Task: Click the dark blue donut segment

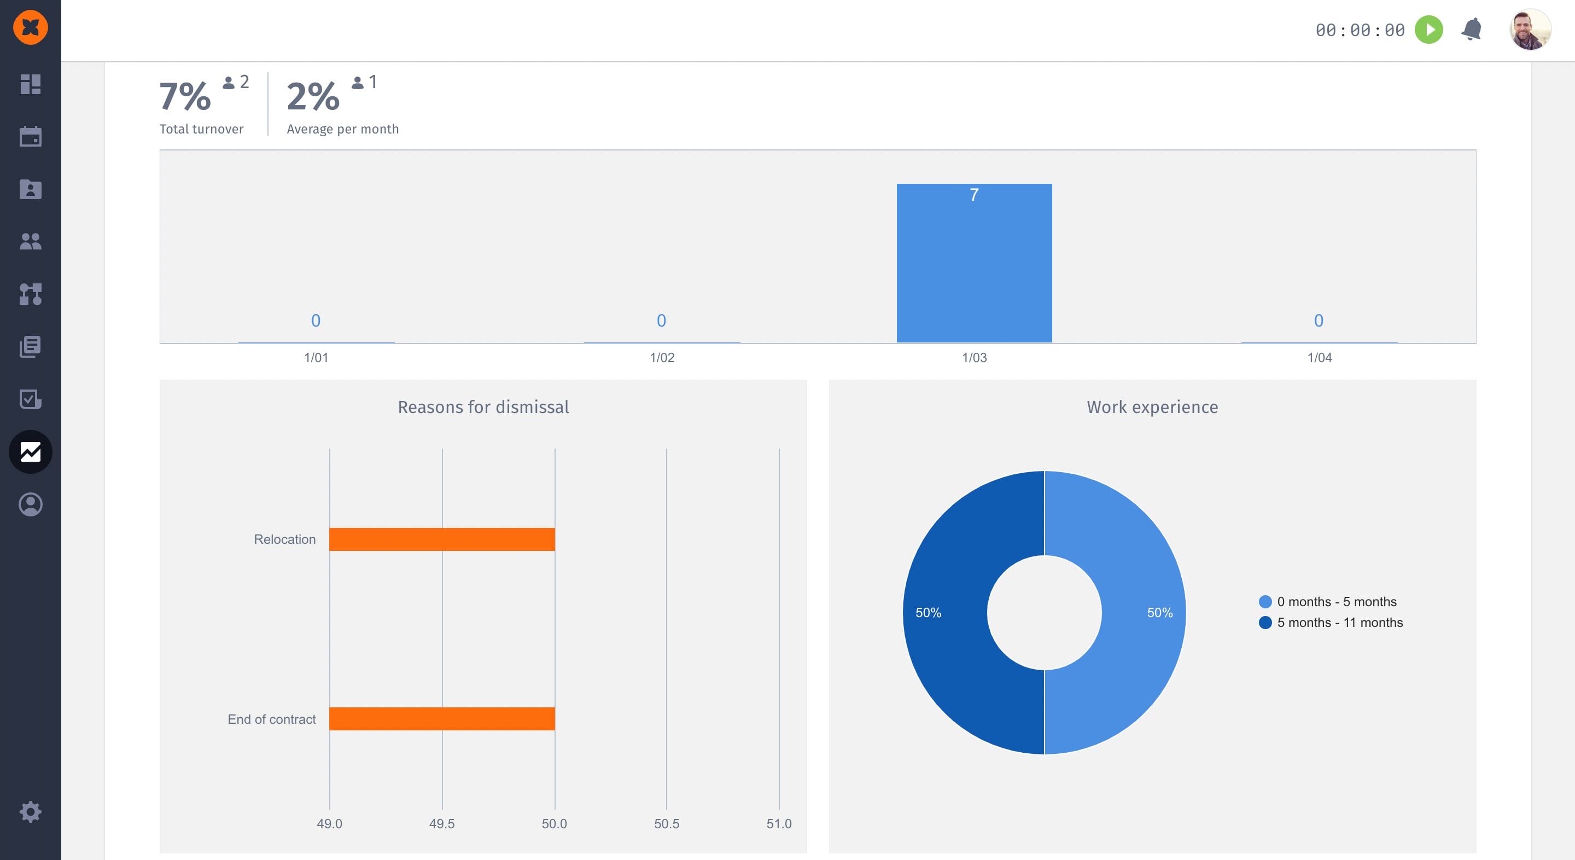Action: [x=945, y=612]
